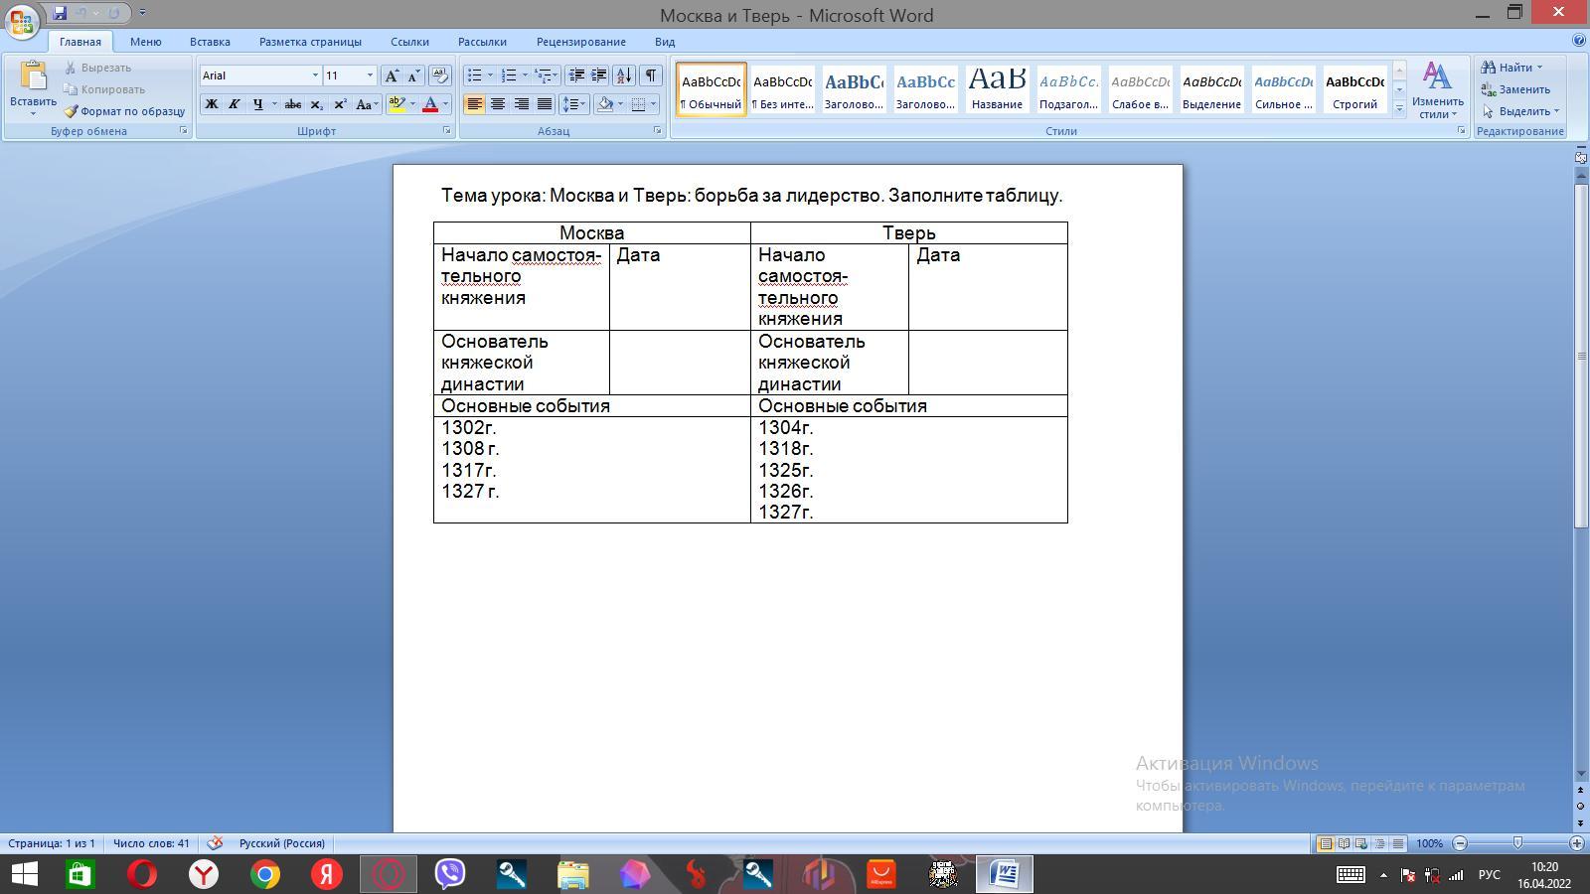Open File Explorer folder on taskbar
This screenshot has height=894, width=1590.
[573, 874]
